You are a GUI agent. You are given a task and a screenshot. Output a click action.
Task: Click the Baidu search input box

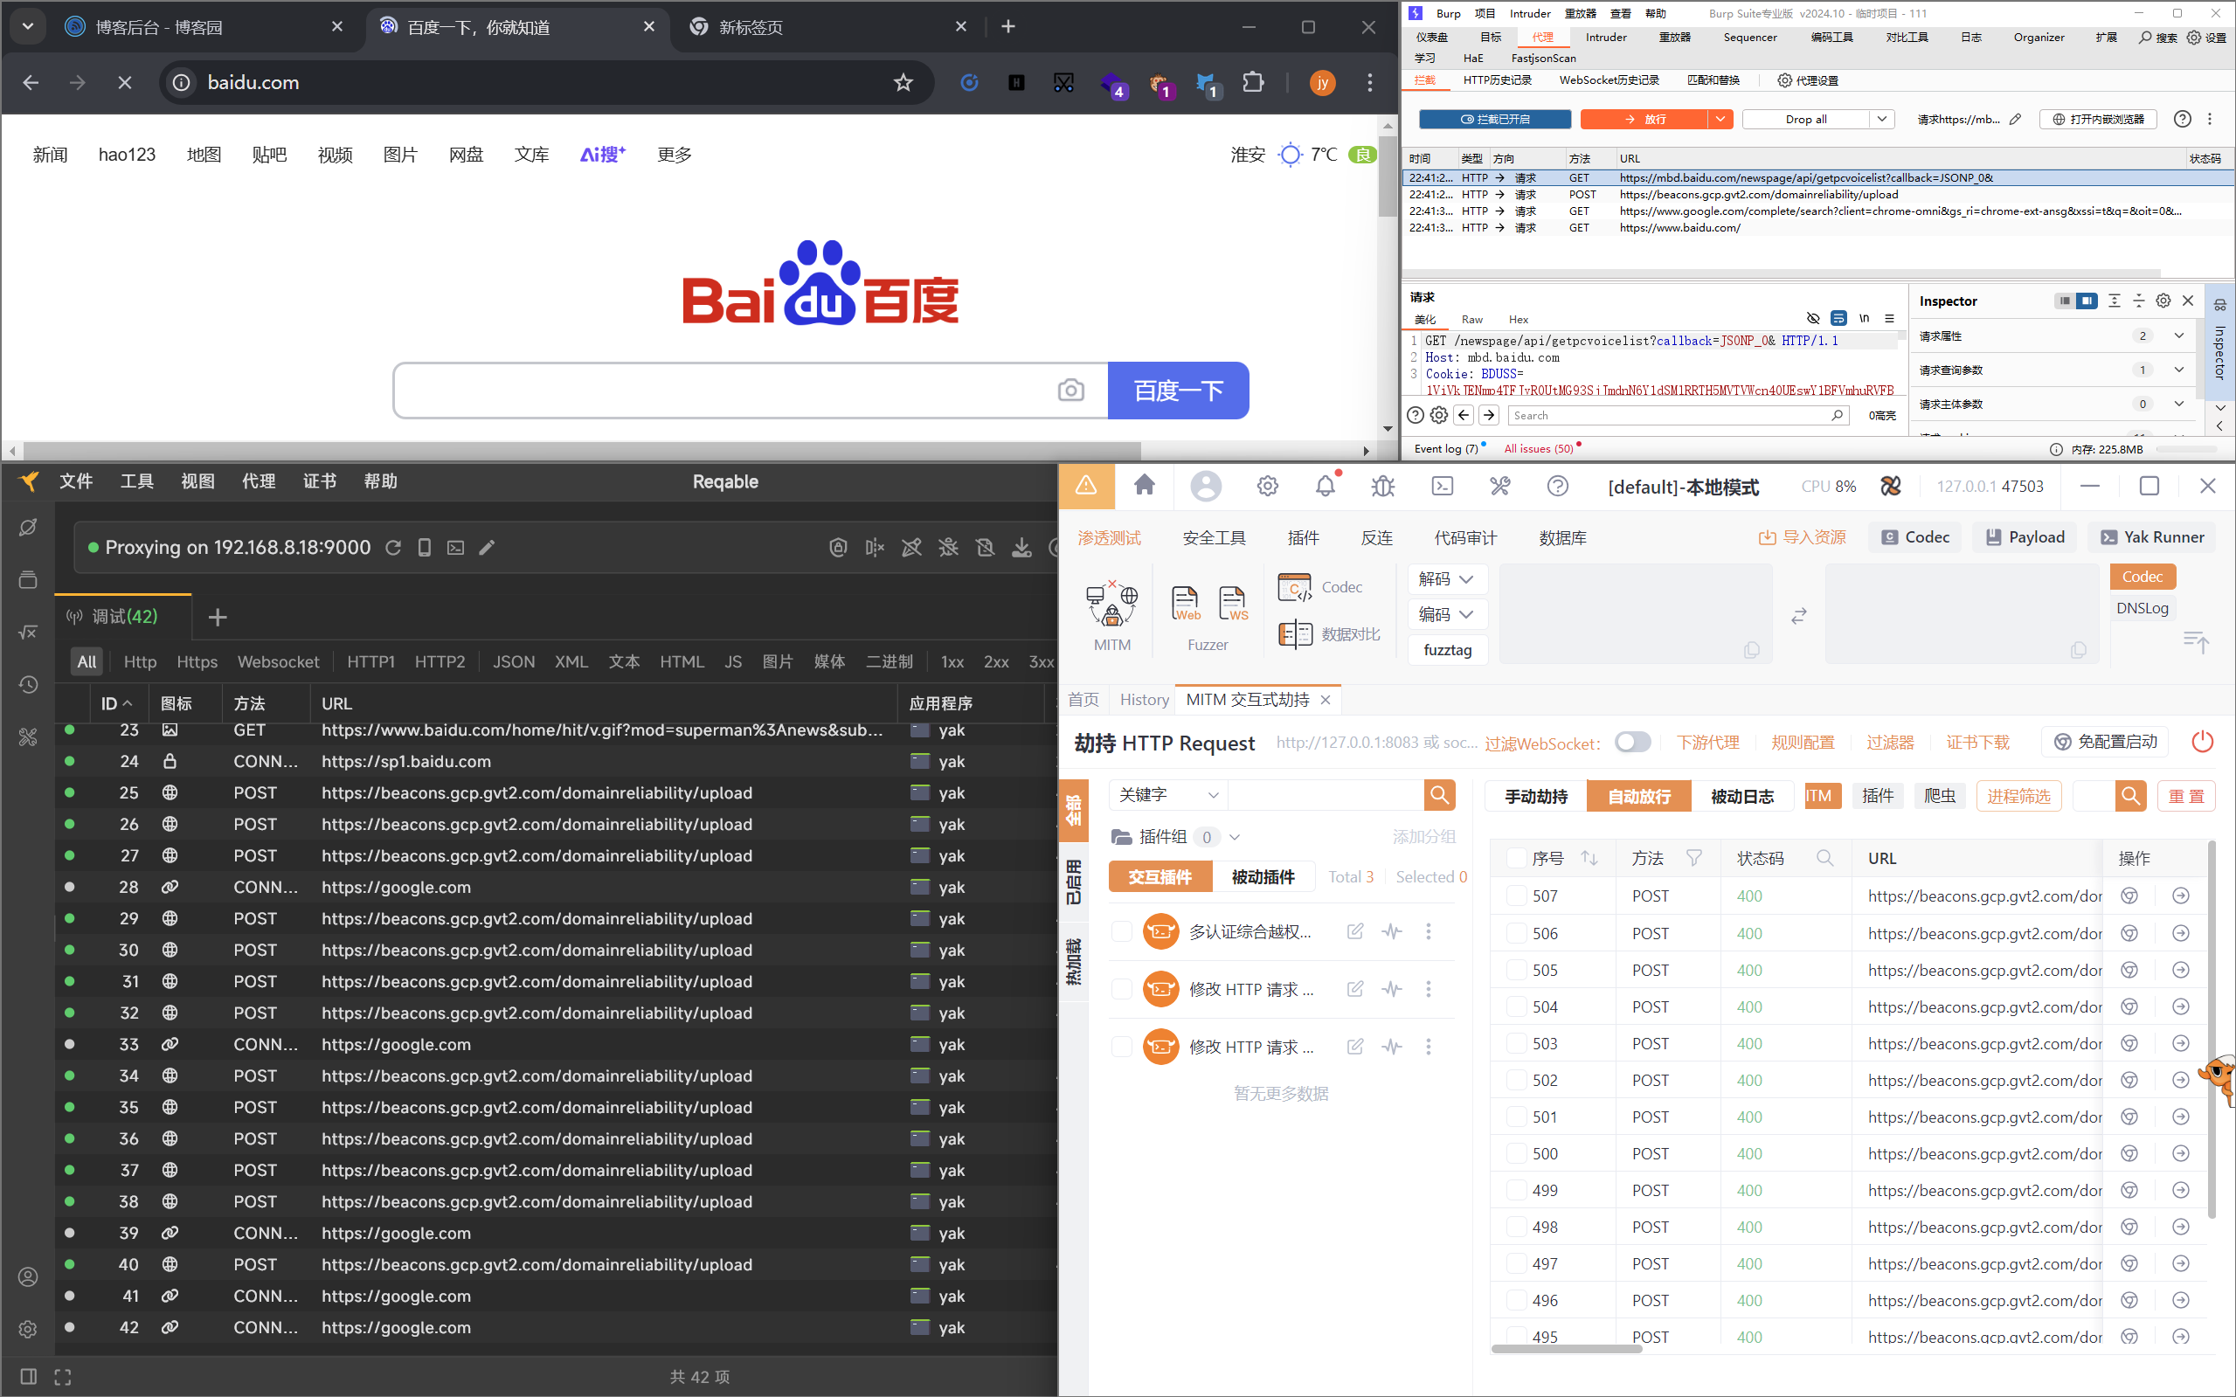[x=721, y=390]
